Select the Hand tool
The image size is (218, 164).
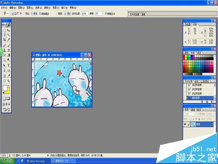click(x=4, y=80)
